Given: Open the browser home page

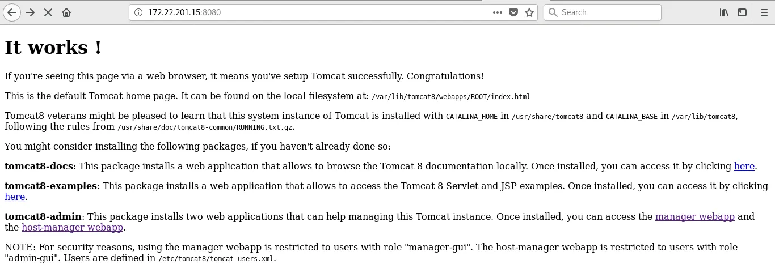Looking at the screenshot, I should [x=66, y=12].
